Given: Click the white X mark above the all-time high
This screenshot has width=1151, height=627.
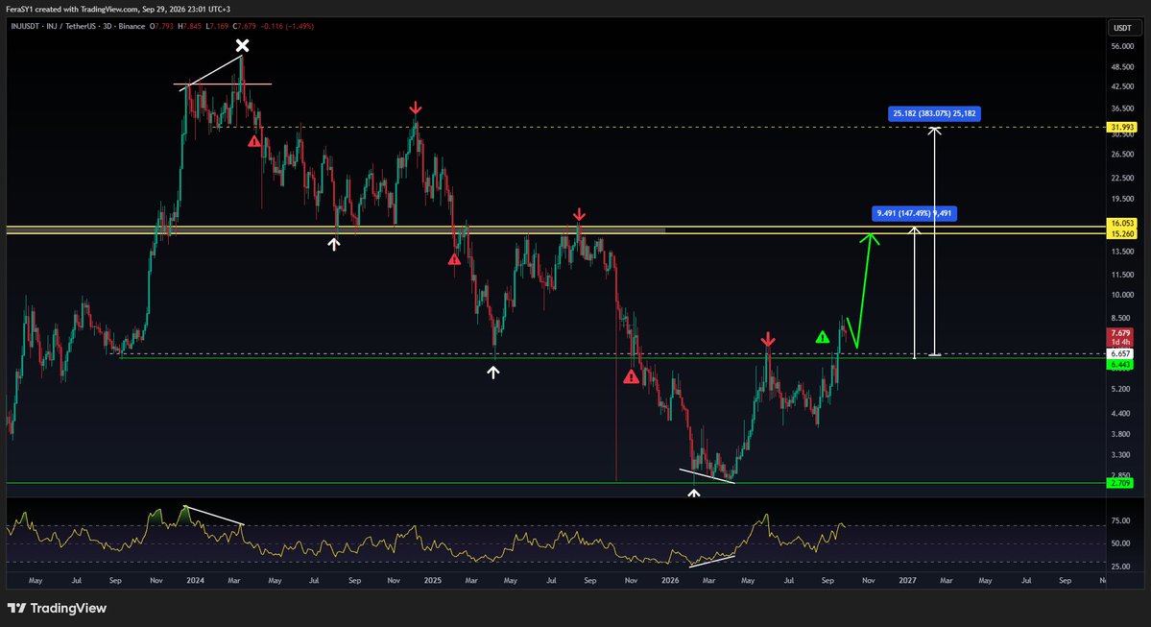Looking at the screenshot, I should coord(242,45).
